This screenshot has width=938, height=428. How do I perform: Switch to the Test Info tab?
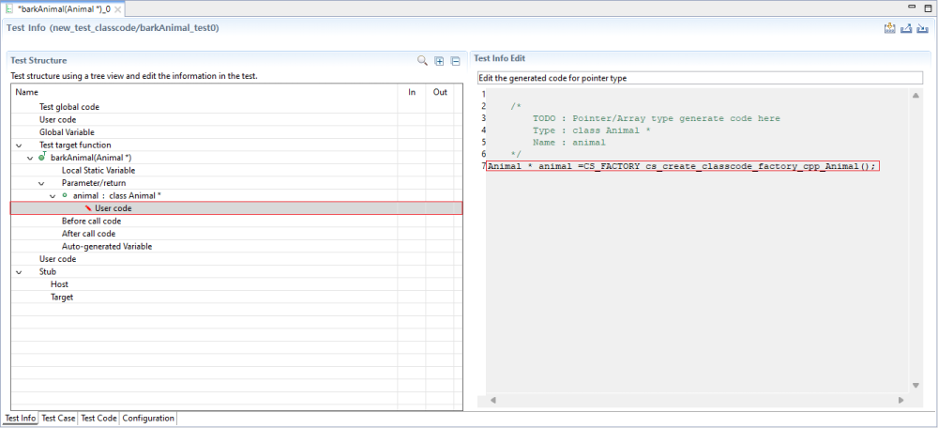pyautogui.click(x=21, y=419)
